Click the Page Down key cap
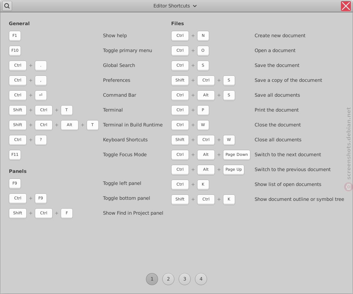This screenshot has height=294, width=353. pyautogui.click(x=237, y=155)
